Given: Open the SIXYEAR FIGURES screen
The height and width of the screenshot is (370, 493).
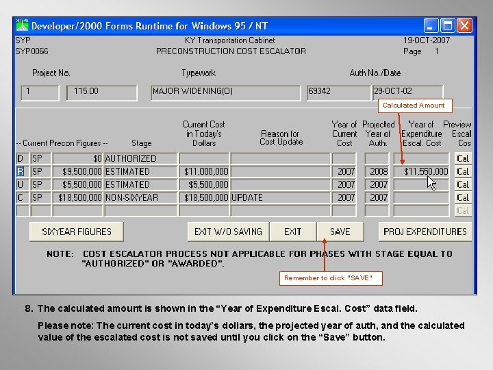Looking at the screenshot, I should pos(77,232).
